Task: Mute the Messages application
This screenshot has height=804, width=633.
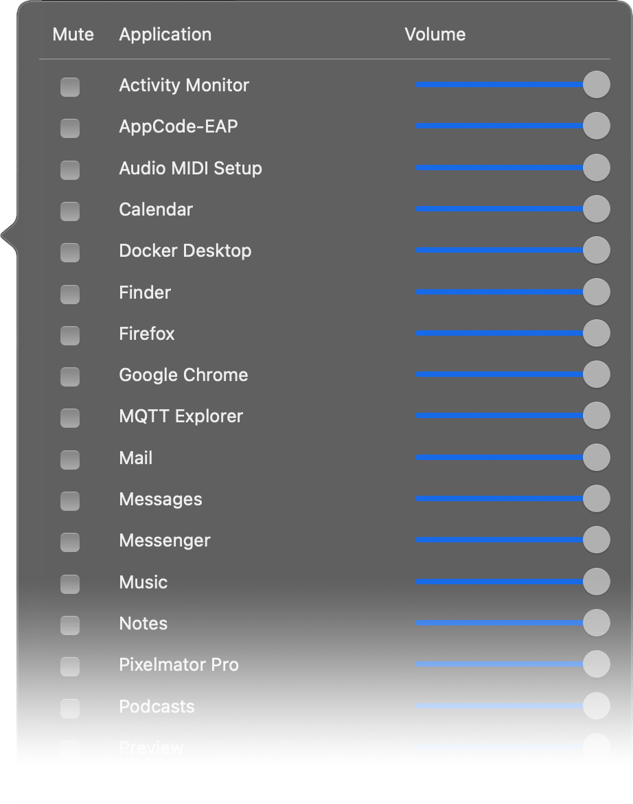Action: [69, 501]
